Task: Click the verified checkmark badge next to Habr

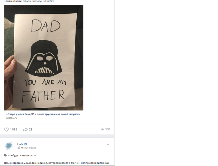Action: pos(26,144)
